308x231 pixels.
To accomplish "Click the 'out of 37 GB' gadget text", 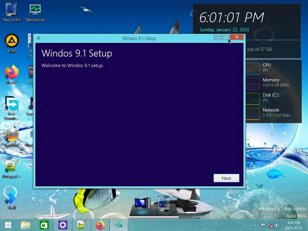I will click(x=259, y=49).
